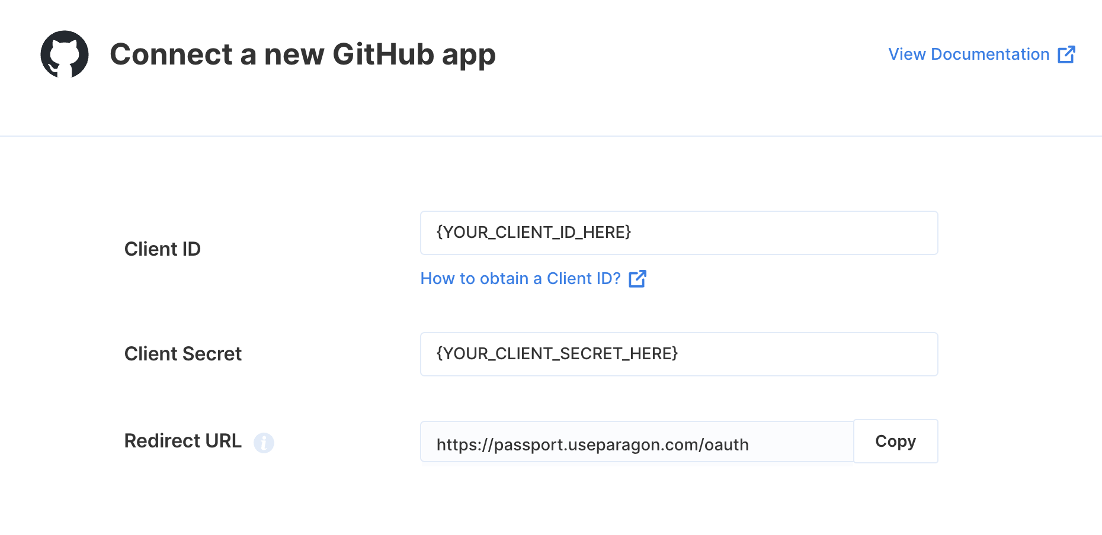This screenshot has width=1102, height=535.
Task: Focus the Client Secret input field
Action: [679, 354]
